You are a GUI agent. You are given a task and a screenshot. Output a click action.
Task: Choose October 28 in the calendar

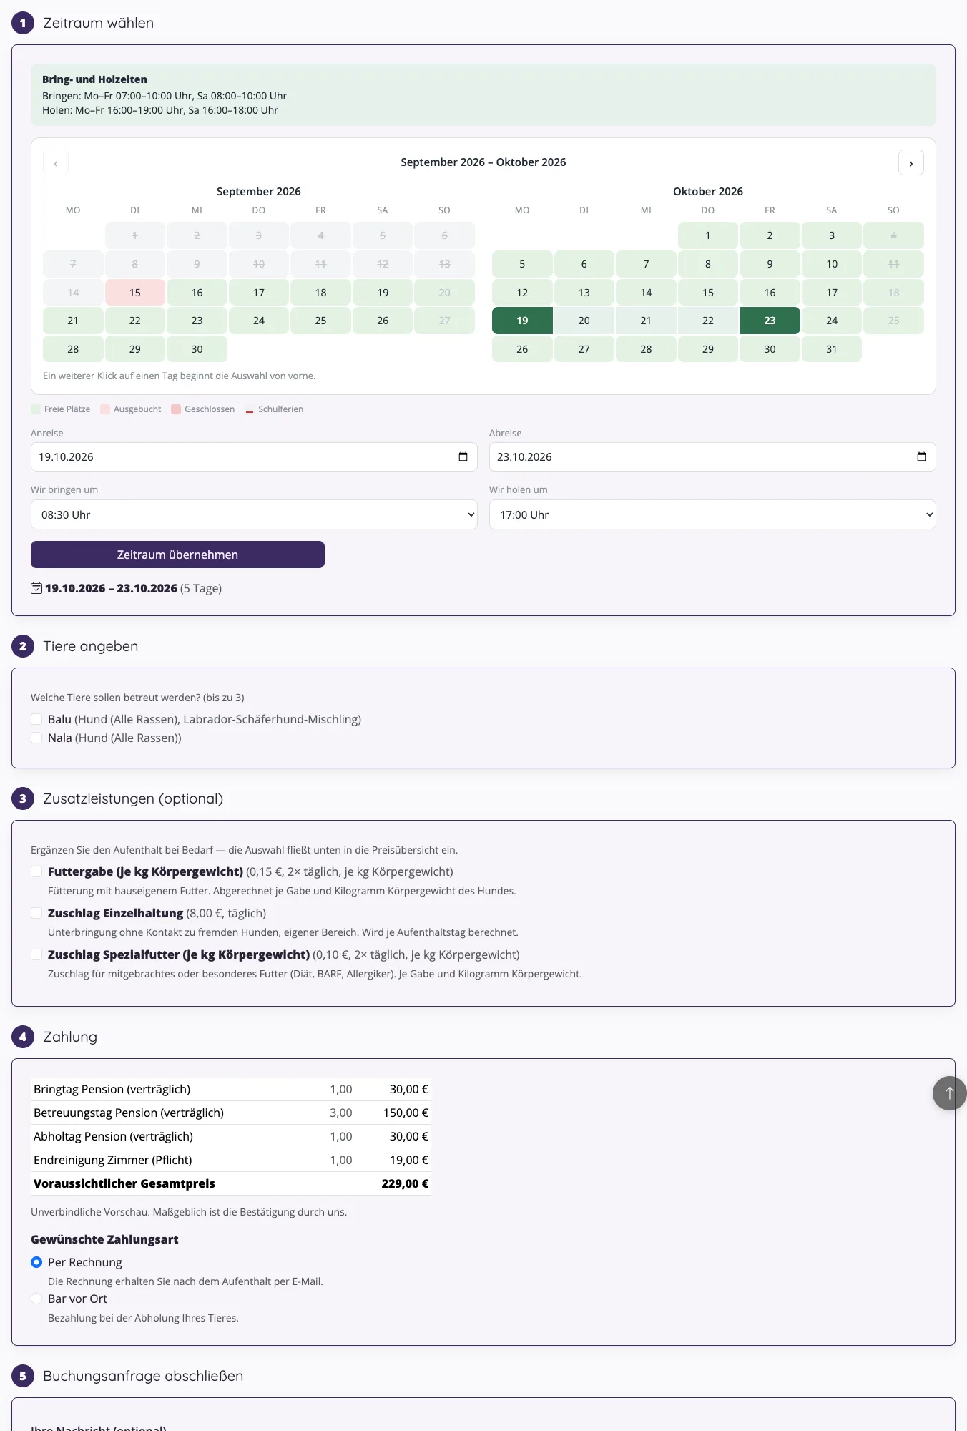click(646, 349)
